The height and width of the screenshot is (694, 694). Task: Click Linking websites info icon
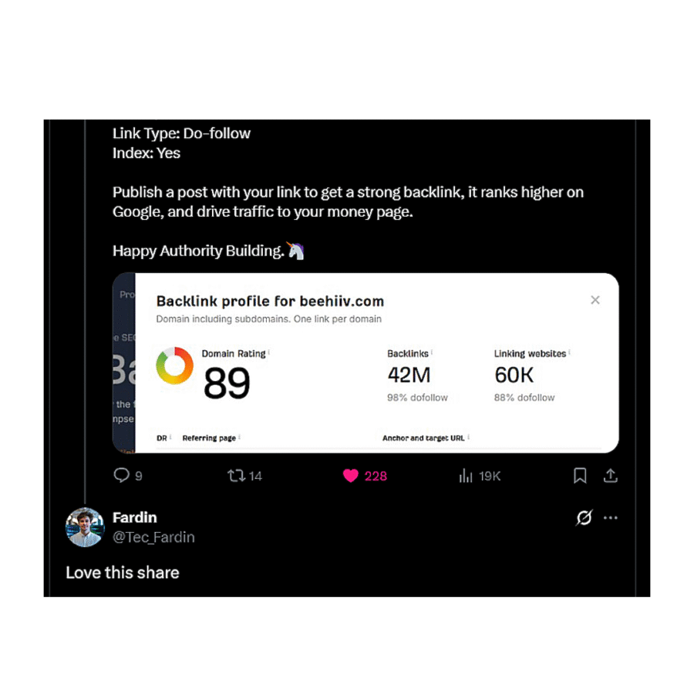pos(569,352)
